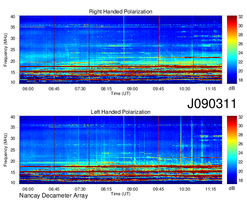
Task: Click the 06:45 tick of Right Handed plot
Action: coord(54,89)
